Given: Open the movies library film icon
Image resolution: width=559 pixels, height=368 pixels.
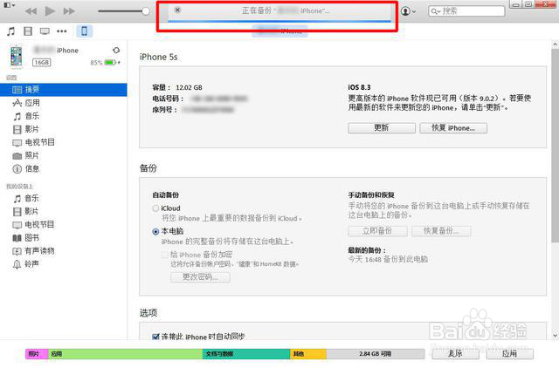Looking at the screenshot, I should point(28,31).
